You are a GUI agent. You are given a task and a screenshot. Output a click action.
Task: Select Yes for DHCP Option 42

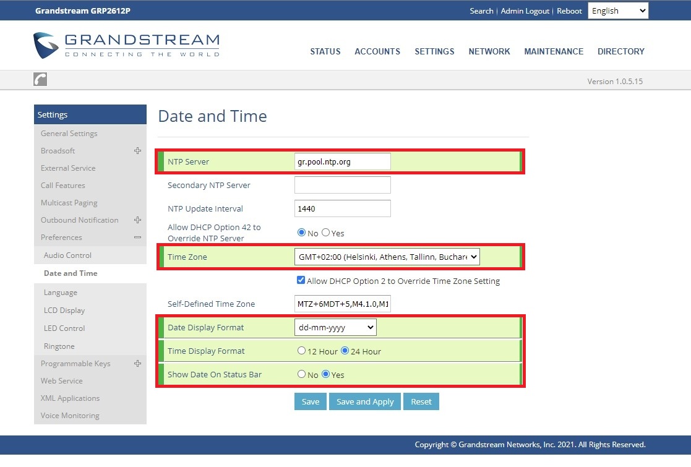coord(326,233)
